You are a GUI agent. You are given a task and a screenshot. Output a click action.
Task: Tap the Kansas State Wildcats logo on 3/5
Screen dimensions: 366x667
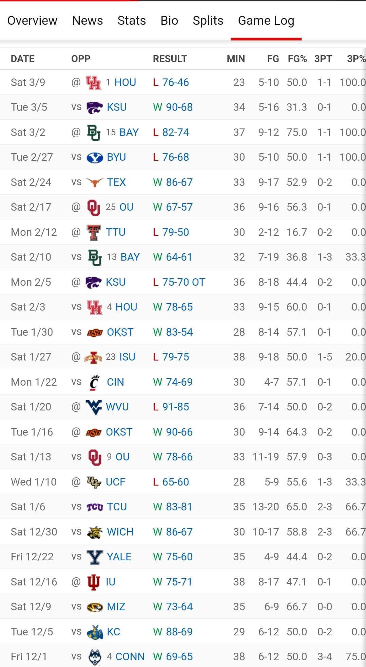95,107
